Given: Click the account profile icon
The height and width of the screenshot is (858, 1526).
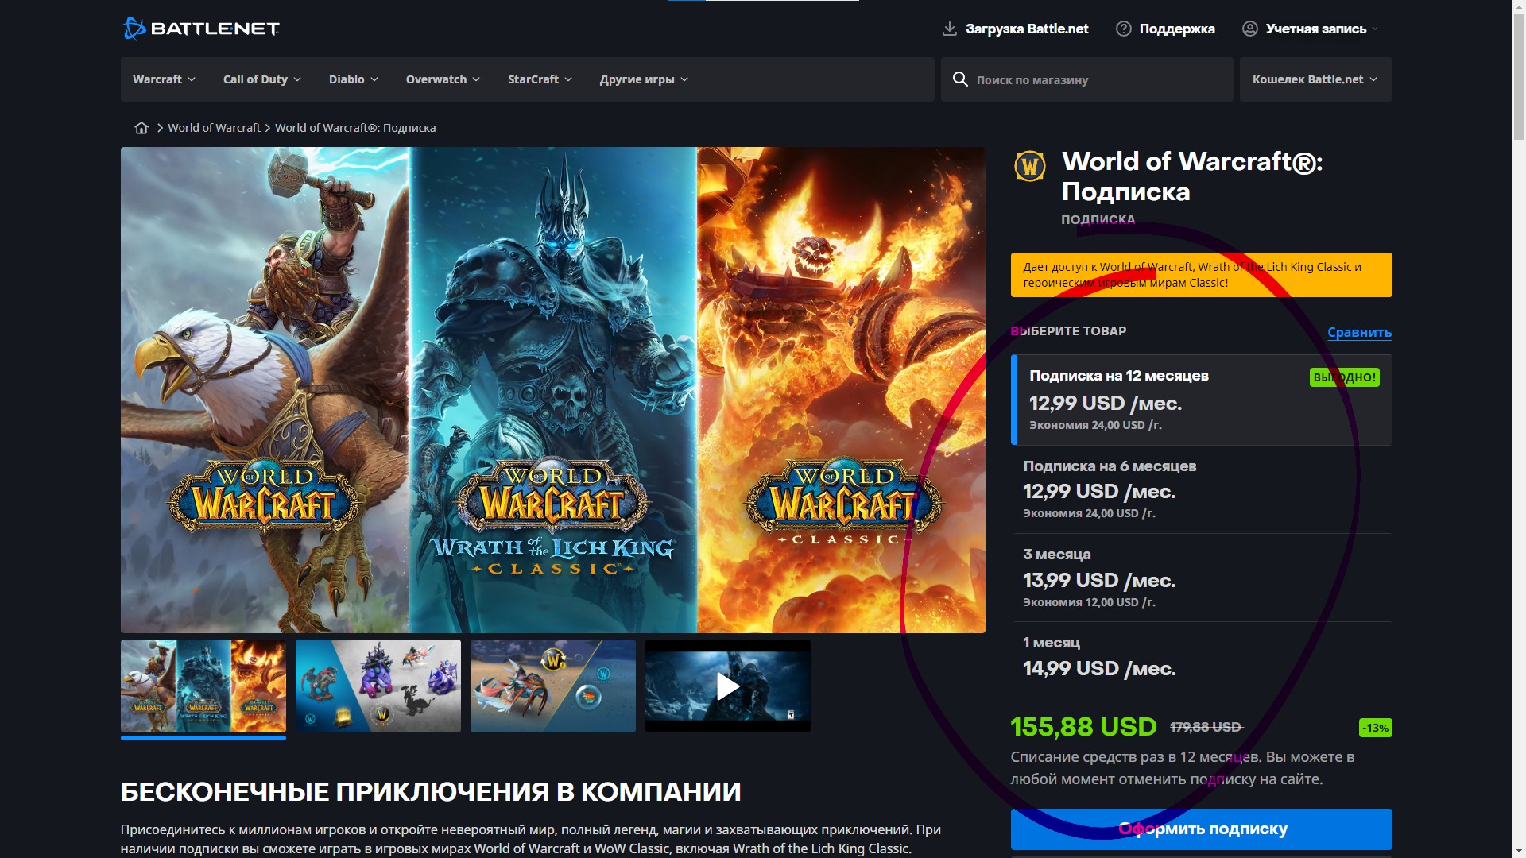Looking at the screenshot, I should [x=1249, y=29].
